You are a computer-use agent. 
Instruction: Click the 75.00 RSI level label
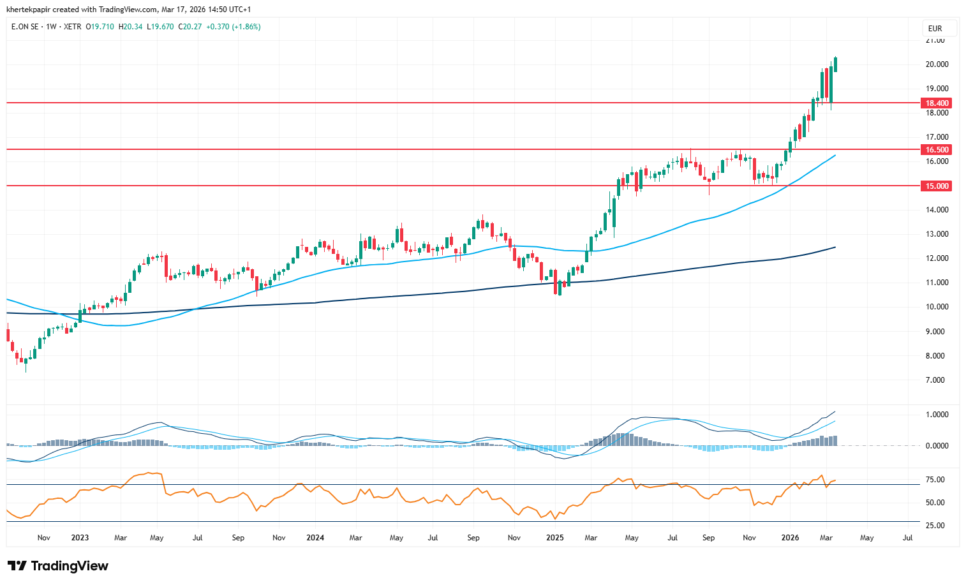[x=935, y=480]
